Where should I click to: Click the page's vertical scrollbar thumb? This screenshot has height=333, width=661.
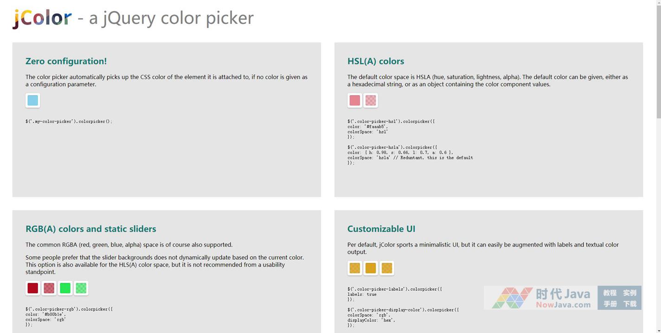tap(658, 60)
